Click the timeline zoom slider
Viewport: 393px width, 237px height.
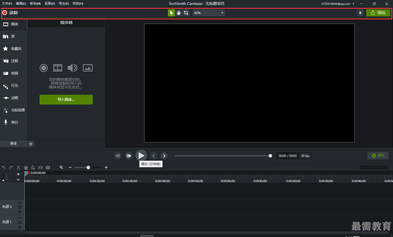pos(88,167)
